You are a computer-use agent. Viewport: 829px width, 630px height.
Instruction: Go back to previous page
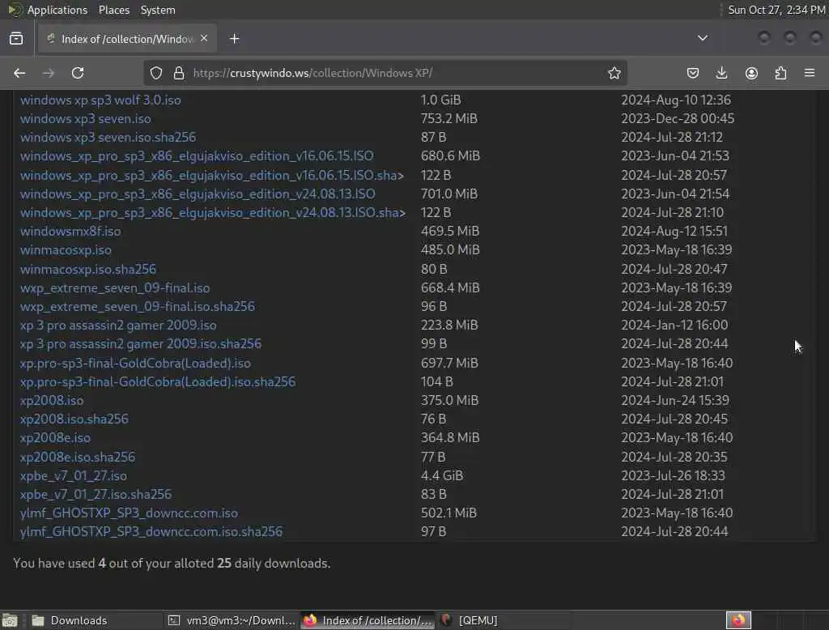coord(19,73)
